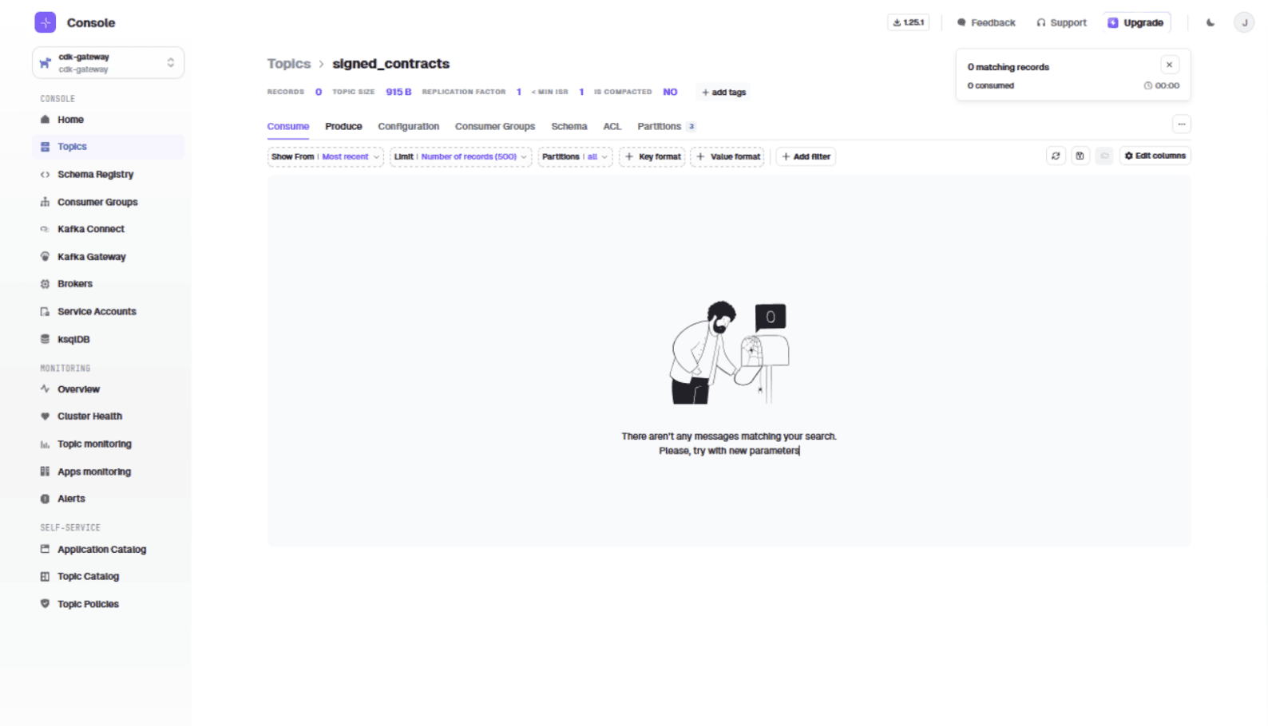Click add tags next to topic stats
Screen dimensions: 1268x726
pos(723,93)
